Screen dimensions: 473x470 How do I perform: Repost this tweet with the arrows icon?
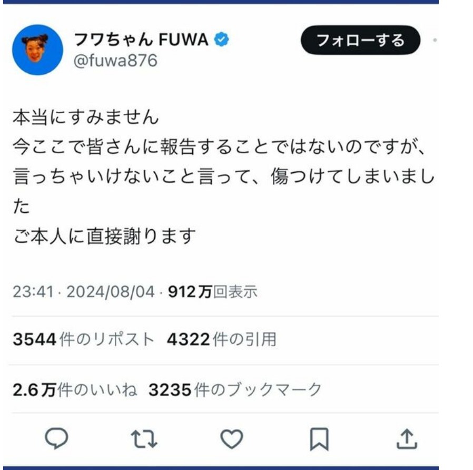click(144, 439)
